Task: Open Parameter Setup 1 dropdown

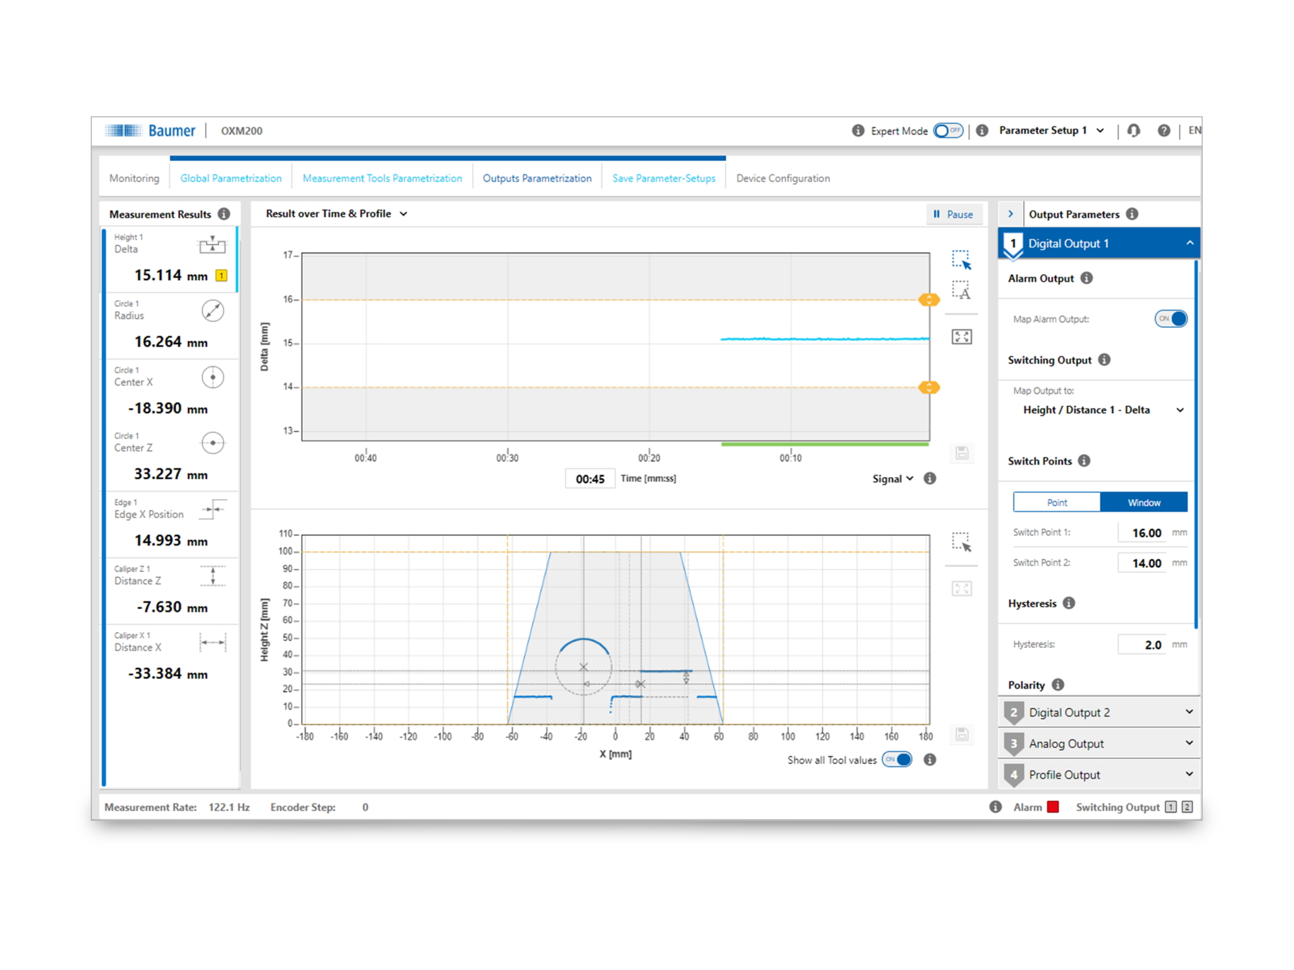Action: coord(1051,131)
